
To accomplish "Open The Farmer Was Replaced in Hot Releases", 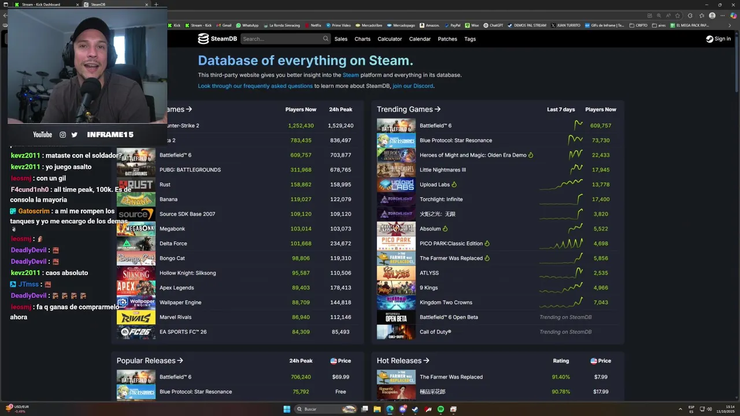I will [451, 377].
